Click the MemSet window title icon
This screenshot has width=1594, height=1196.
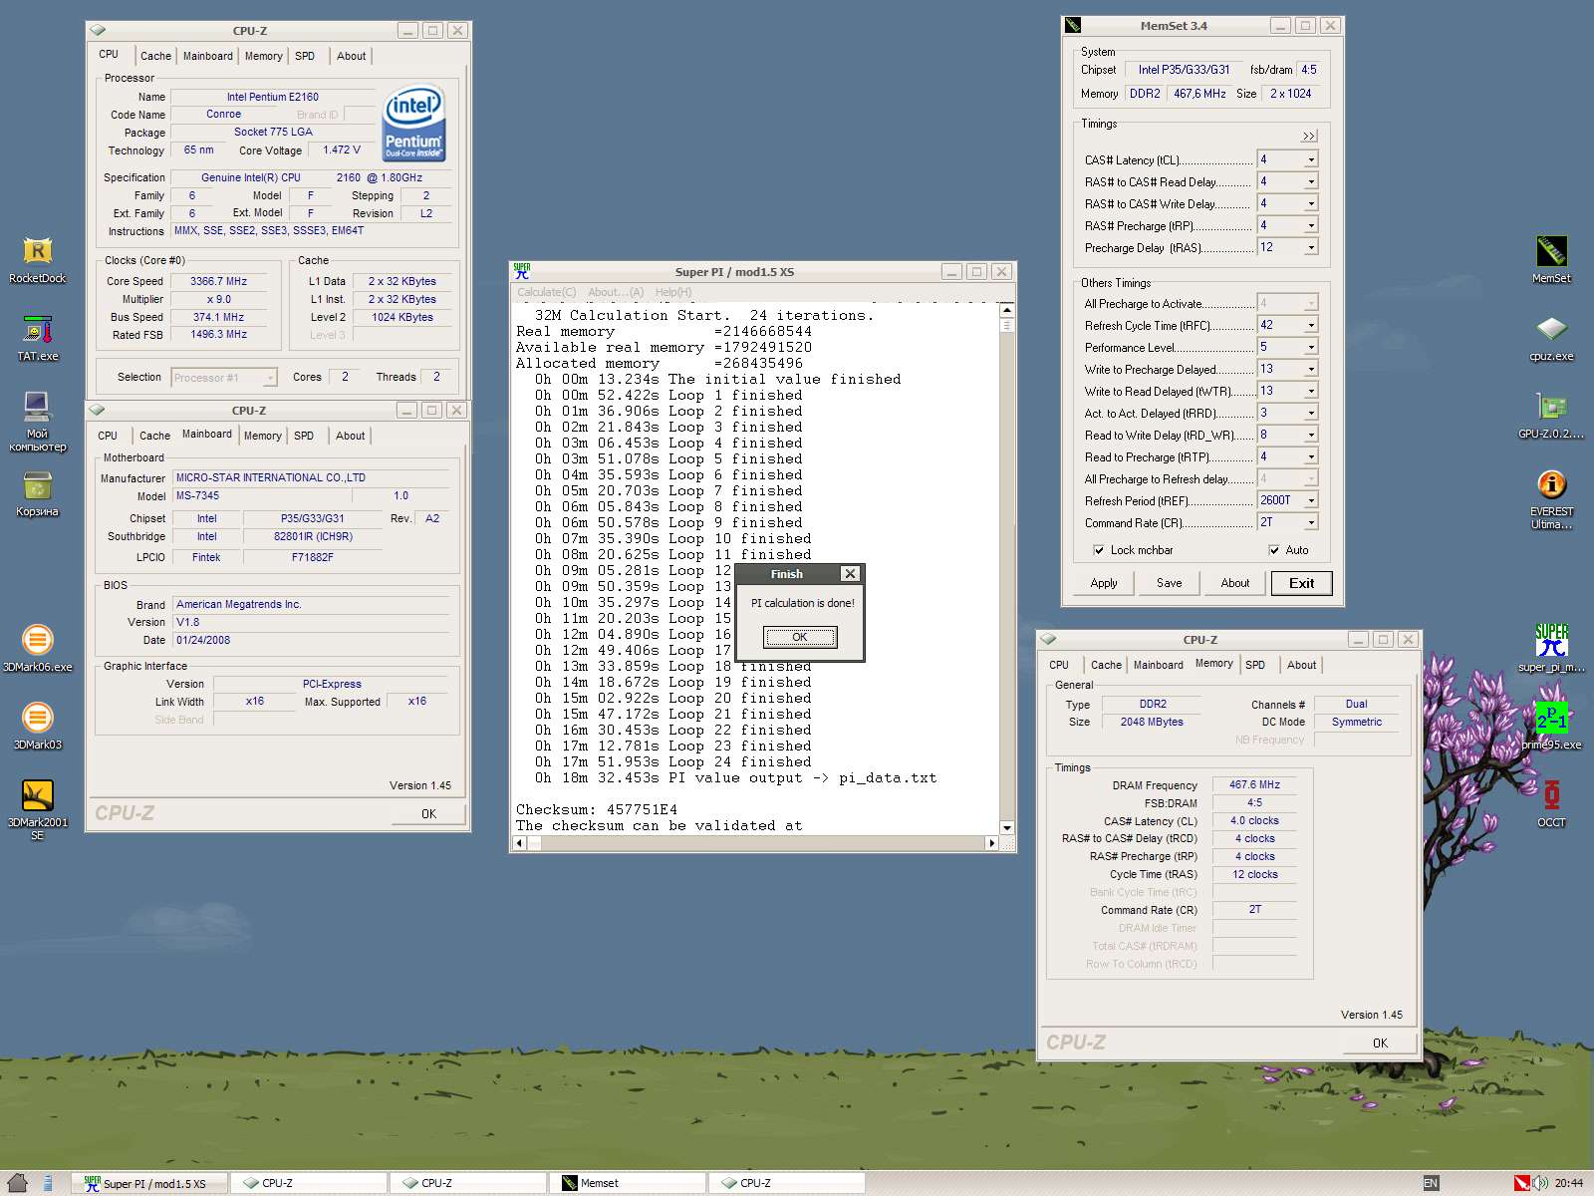click(1073, 26)
